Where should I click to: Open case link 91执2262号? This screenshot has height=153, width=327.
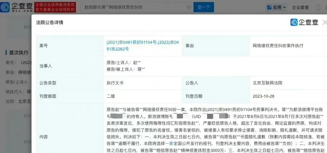pos(118,49)
